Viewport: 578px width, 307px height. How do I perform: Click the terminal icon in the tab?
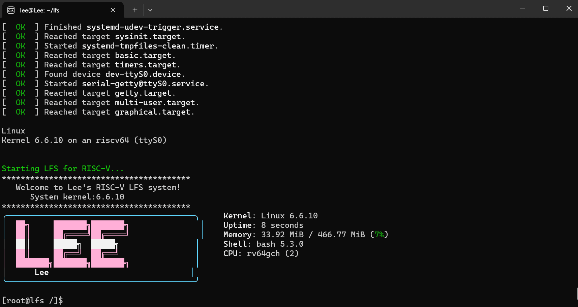point(10,10)
